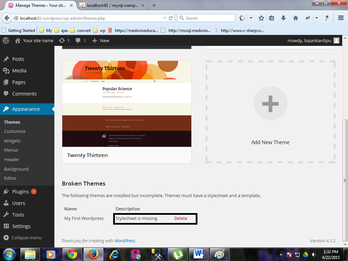The height and width of the screenshot is (261, 348).
Task: Open the Windows Start button
Action: coord(9,254)
